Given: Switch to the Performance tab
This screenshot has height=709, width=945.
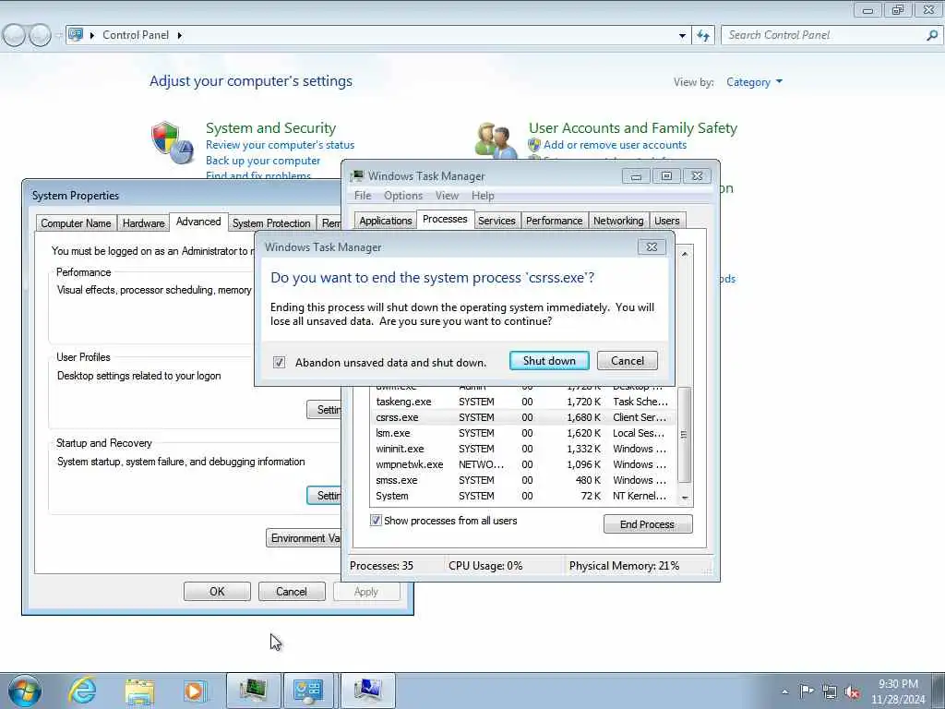Looking at the screenshot, I should pyautogui.click(x=555, y=221).
